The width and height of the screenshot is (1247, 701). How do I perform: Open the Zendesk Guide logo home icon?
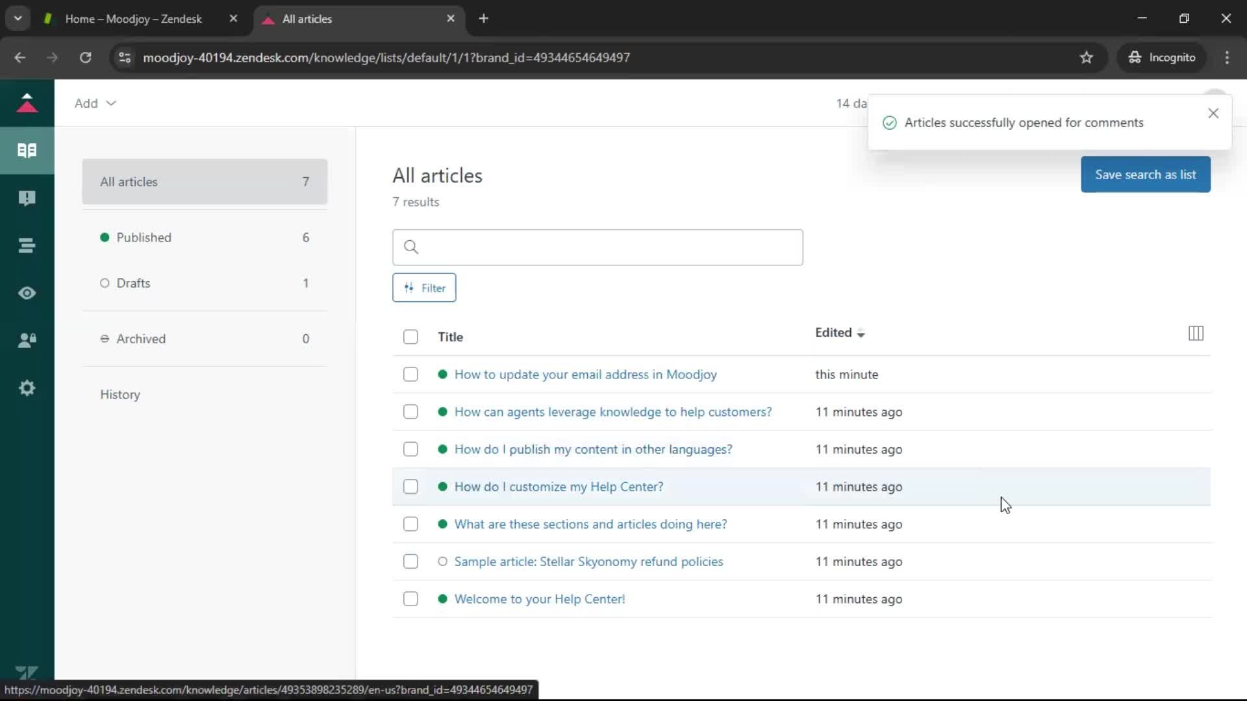click(27, 103)
